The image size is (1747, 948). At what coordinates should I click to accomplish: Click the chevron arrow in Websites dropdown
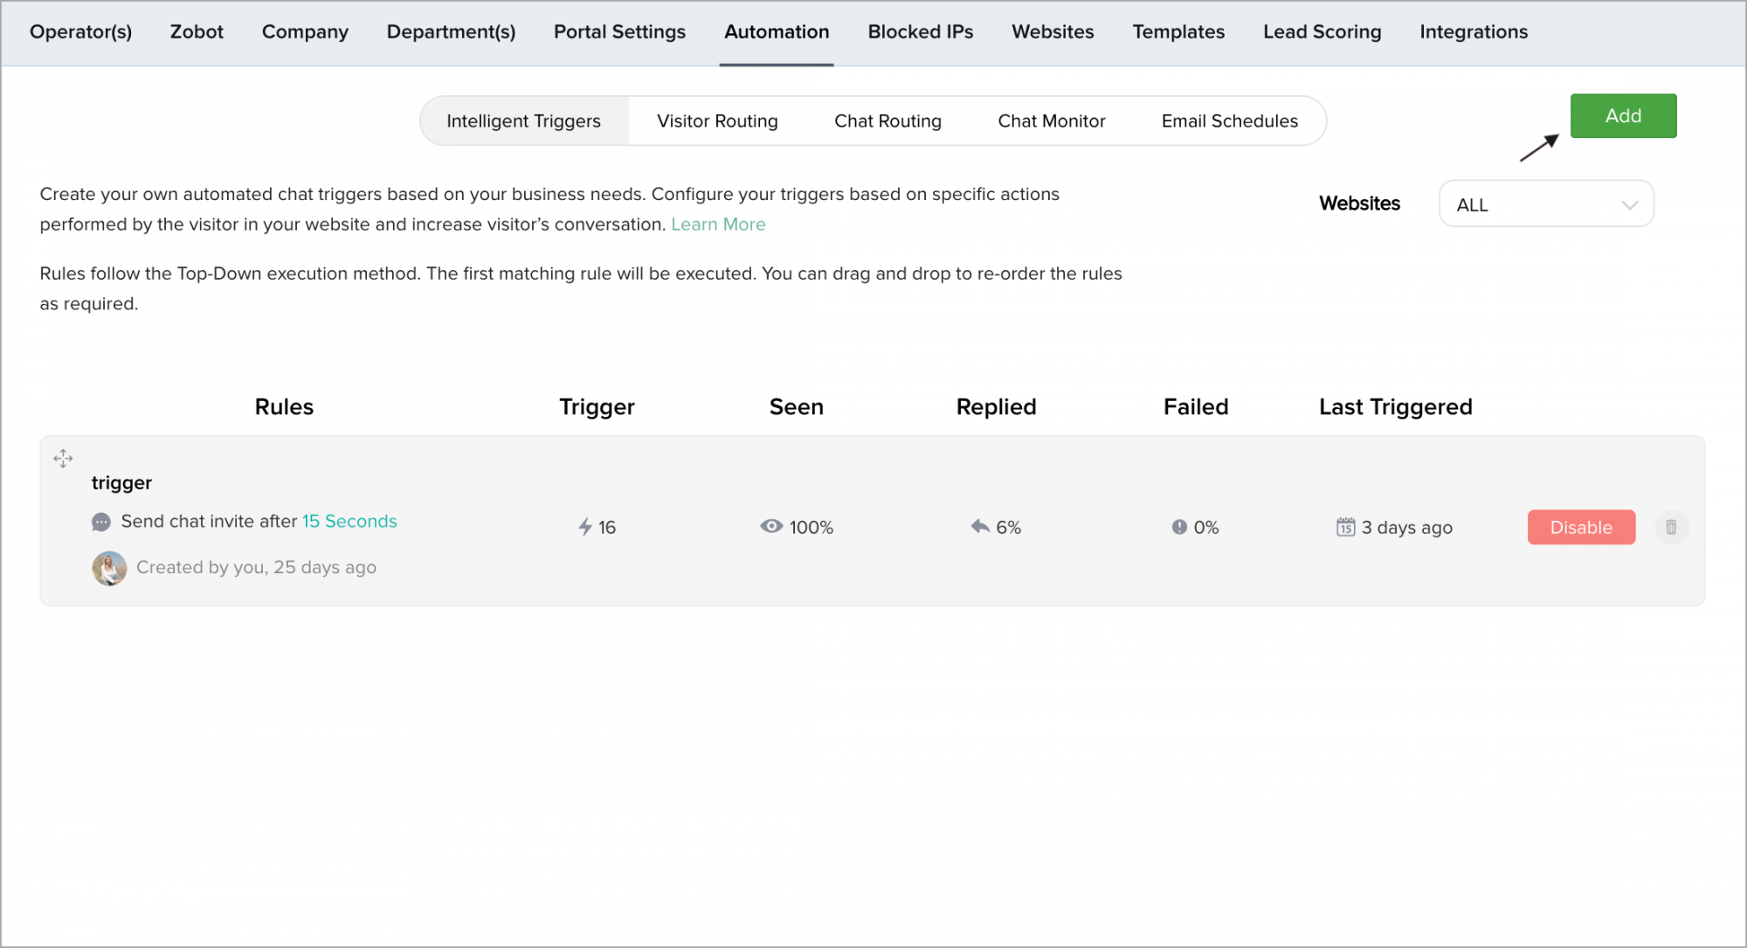pos(1629,205)
